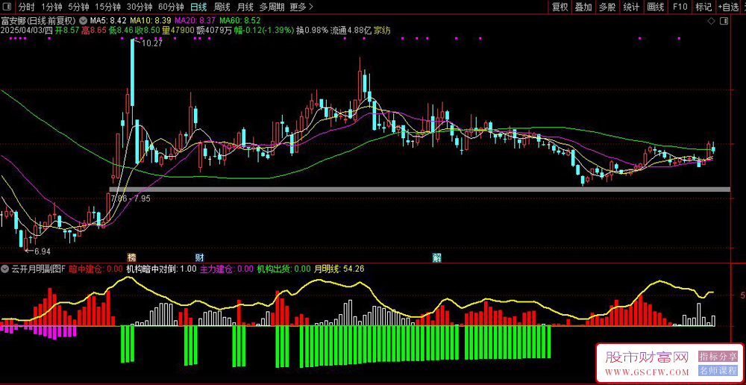This screenshot has height=385, width=746.
Task: Click the 家纺 sector label
Action: [x=382, y=30]
